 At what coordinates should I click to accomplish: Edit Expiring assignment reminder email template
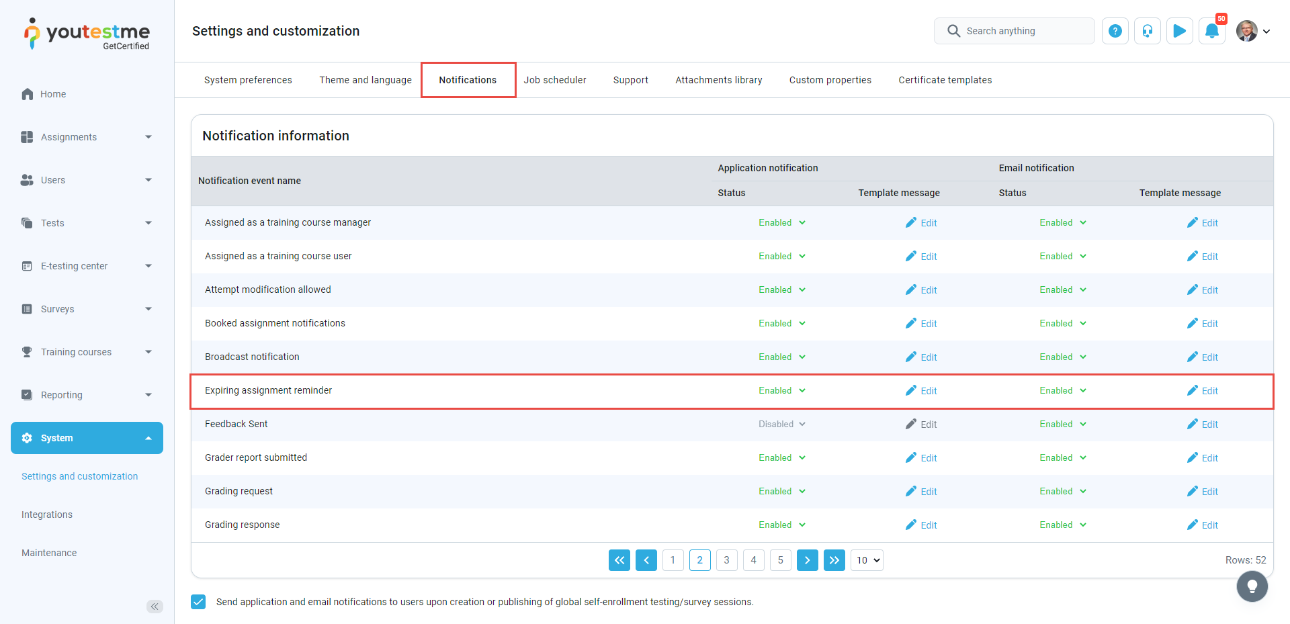[x=1202, y=391]
